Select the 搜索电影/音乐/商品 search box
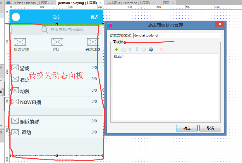 click(x=57, y=30)
